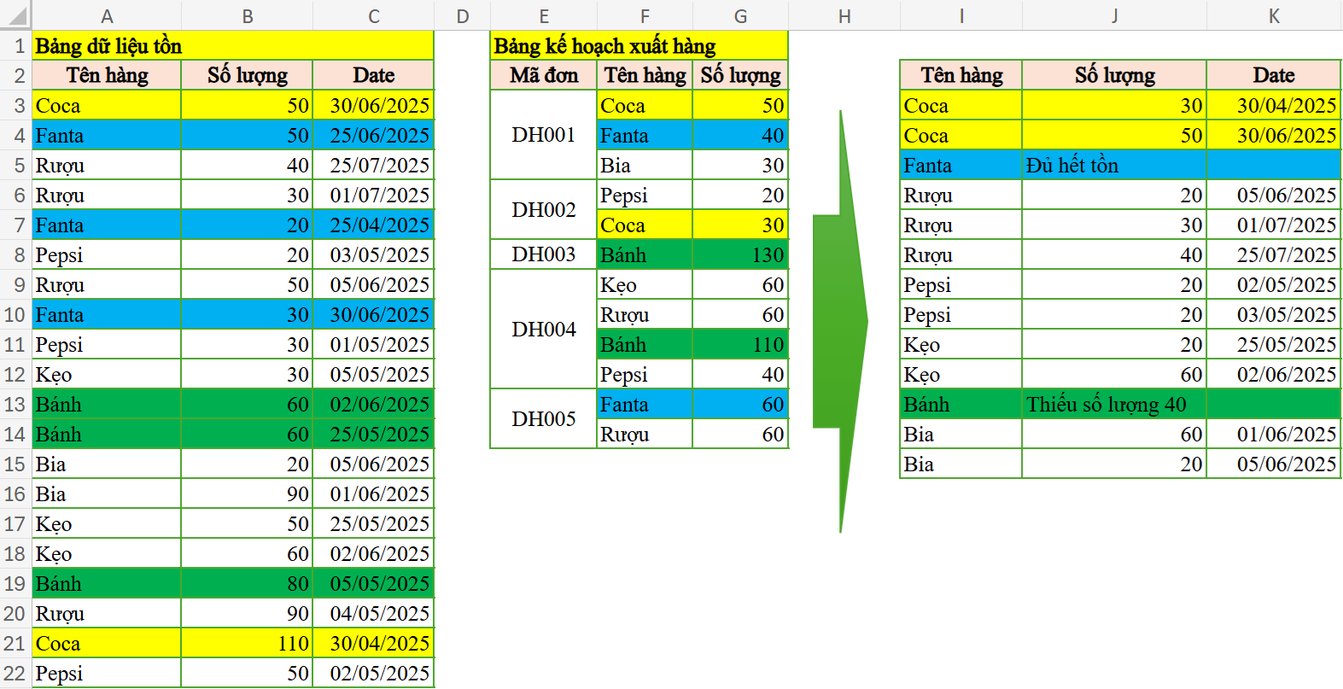This screenshot has width=1343, height=689.
Task: Select the 'Date' header in column K
Action: point(1273,75)
